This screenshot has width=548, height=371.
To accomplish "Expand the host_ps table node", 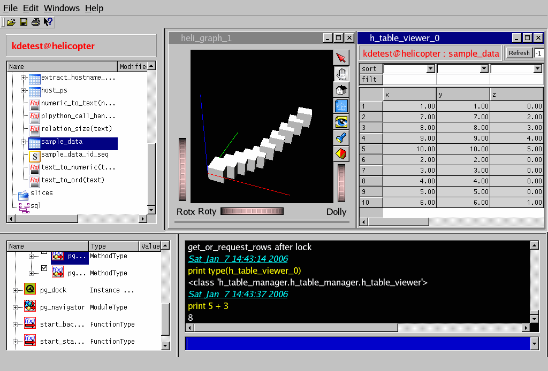I will click(x=24, y=90).
